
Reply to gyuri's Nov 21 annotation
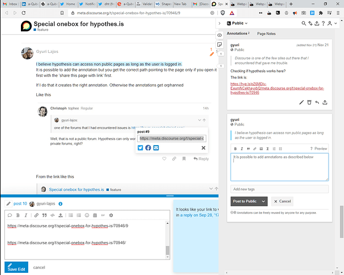coord(317,102)
